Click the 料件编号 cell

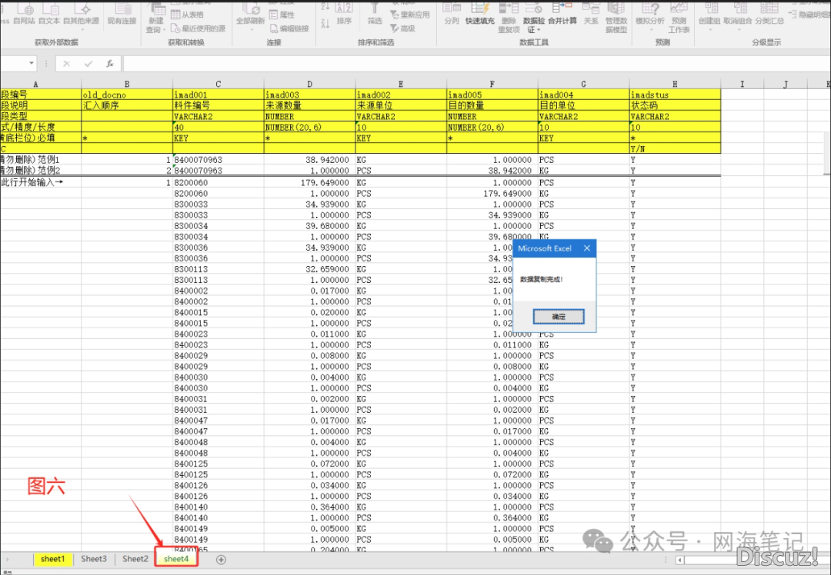[219, 105]
